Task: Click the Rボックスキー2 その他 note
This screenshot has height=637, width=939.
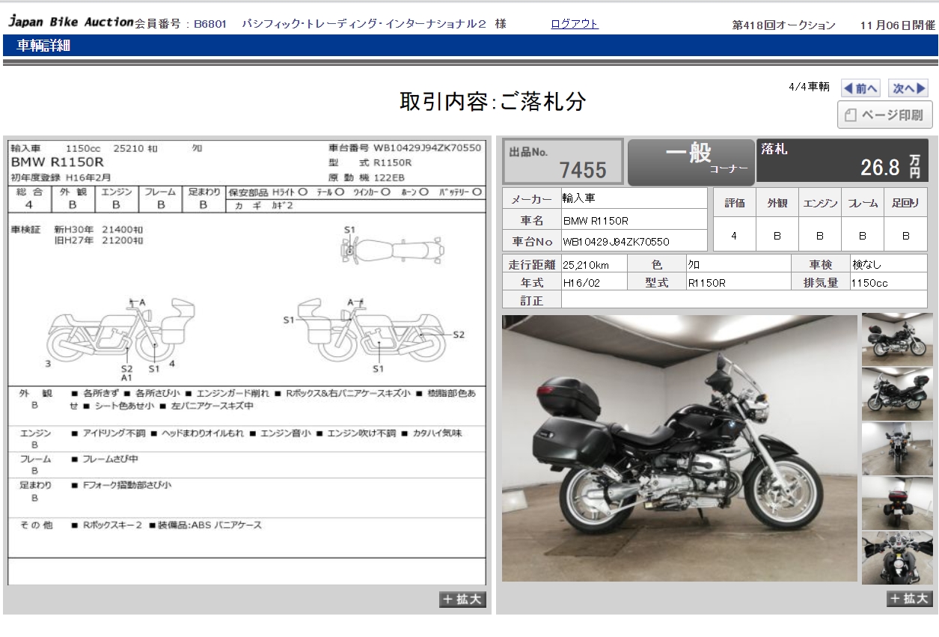Action: point(106,525)
